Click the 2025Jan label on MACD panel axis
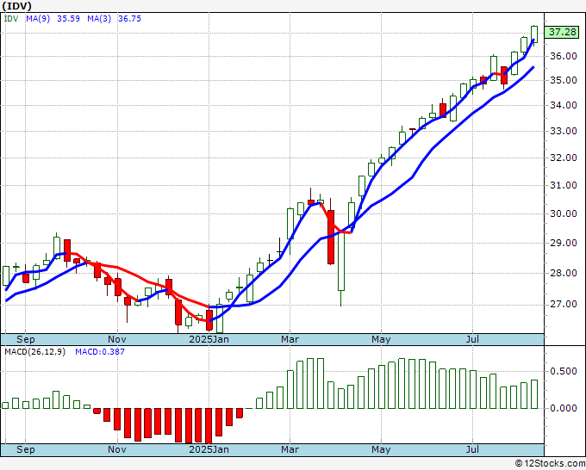 [x=209, y=449]
